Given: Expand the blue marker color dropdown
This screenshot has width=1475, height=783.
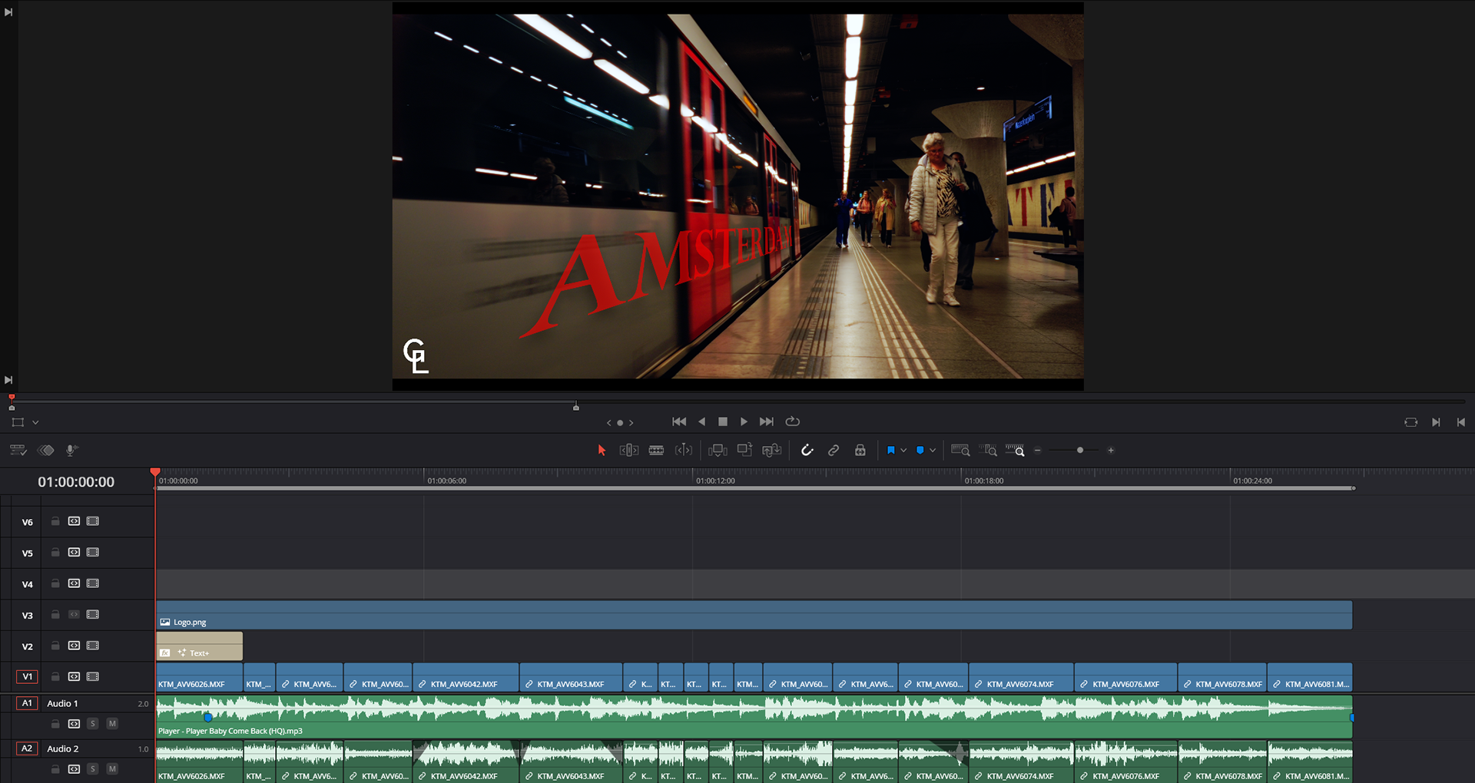Looking at the screenshot, I should coord(933,451).
